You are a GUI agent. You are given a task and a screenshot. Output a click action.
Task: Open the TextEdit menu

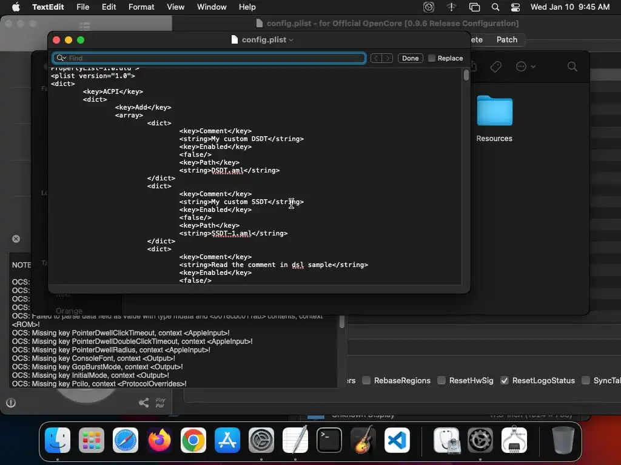tap(48, 7)
